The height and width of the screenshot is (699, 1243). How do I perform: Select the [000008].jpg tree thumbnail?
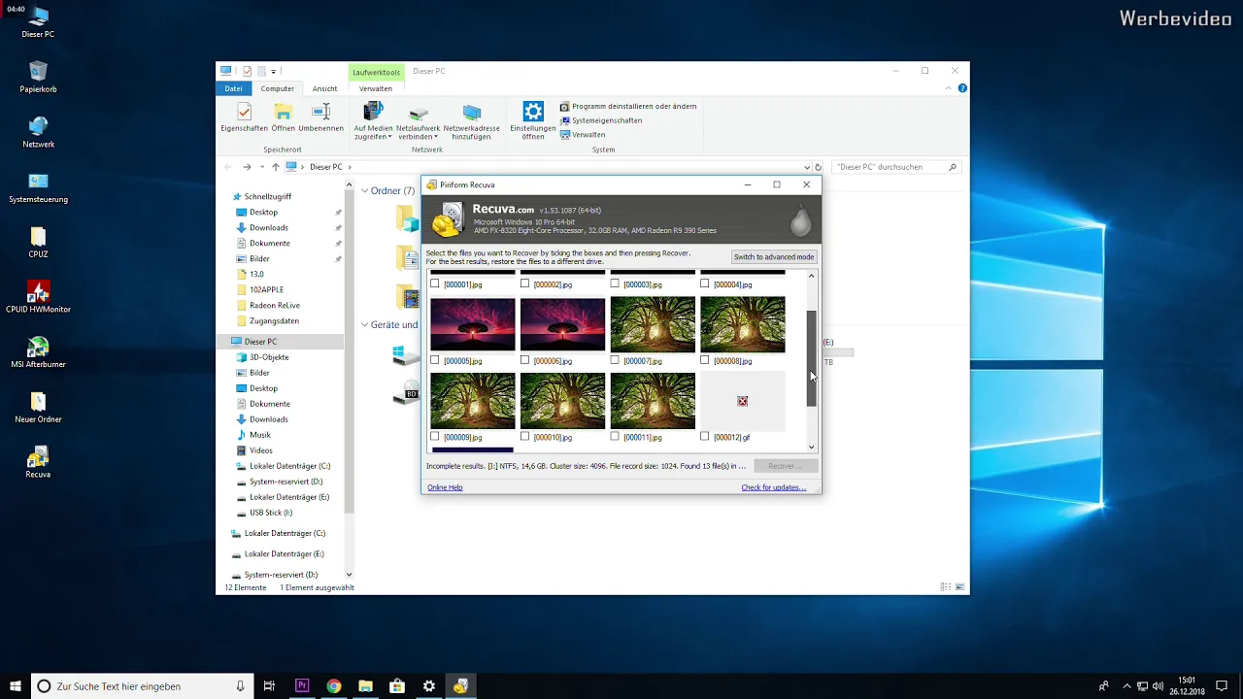pos(743,324)
